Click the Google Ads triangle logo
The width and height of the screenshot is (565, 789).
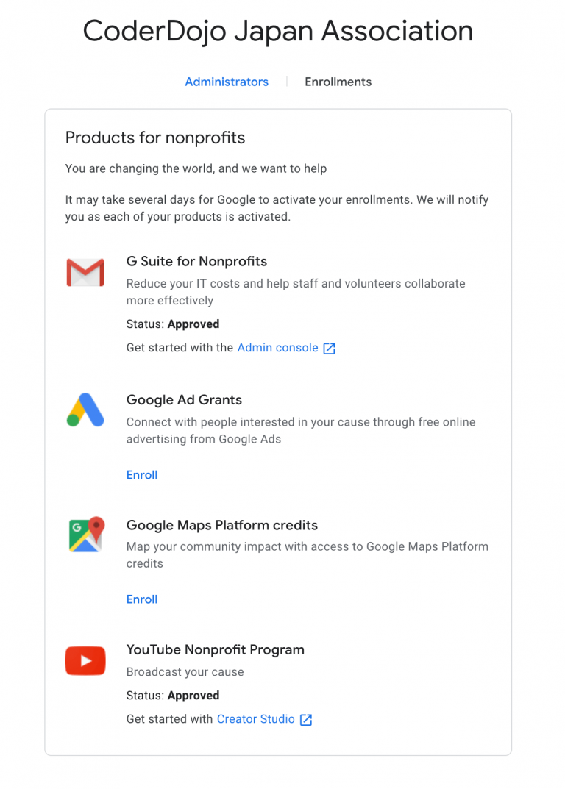pyautogui.click(x=85, y=410)
